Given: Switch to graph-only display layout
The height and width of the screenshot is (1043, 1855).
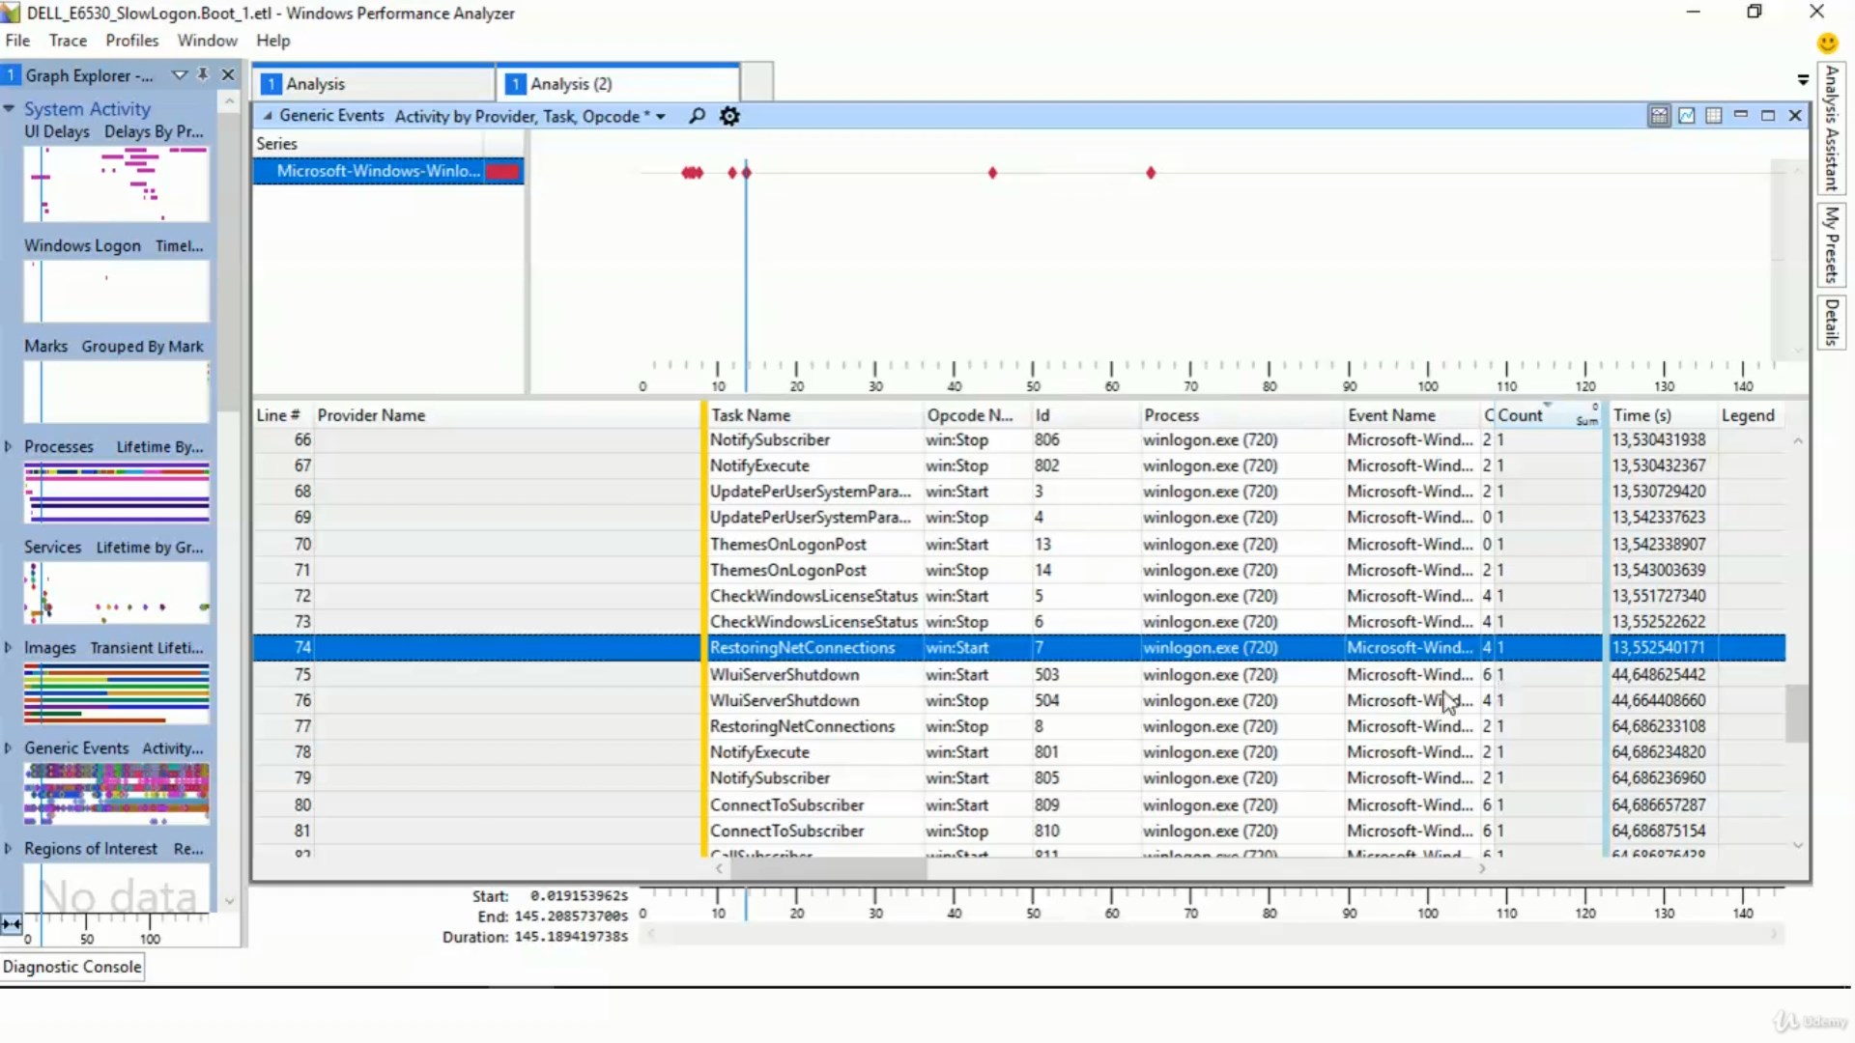Looking at the screenshot, I should [x=1687, y=116].
